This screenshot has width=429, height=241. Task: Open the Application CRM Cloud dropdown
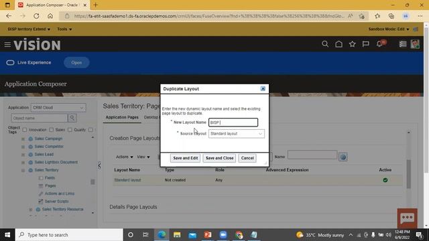click(58, 107)
